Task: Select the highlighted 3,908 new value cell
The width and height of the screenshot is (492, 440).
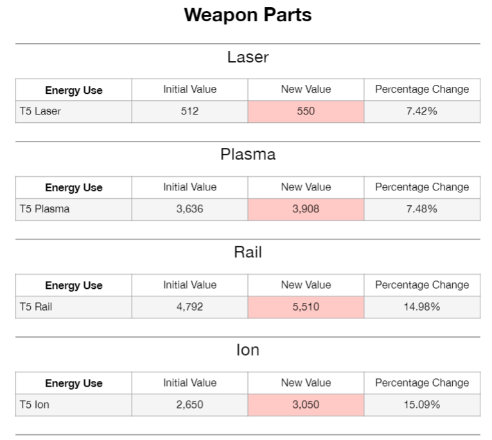Action: 306,209
